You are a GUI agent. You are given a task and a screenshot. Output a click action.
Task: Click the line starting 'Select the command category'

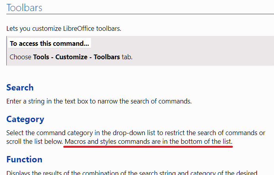(x=136, y=133)
